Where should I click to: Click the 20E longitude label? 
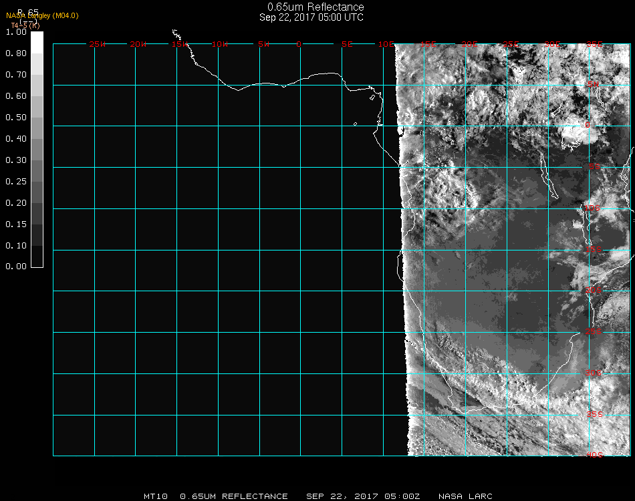pyautogui.click(x=470, y=44)
